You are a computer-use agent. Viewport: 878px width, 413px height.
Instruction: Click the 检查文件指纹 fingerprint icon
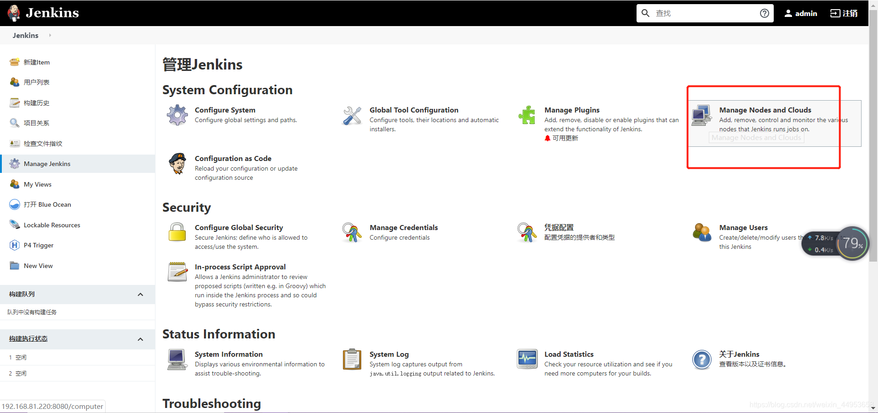(15, 144)
